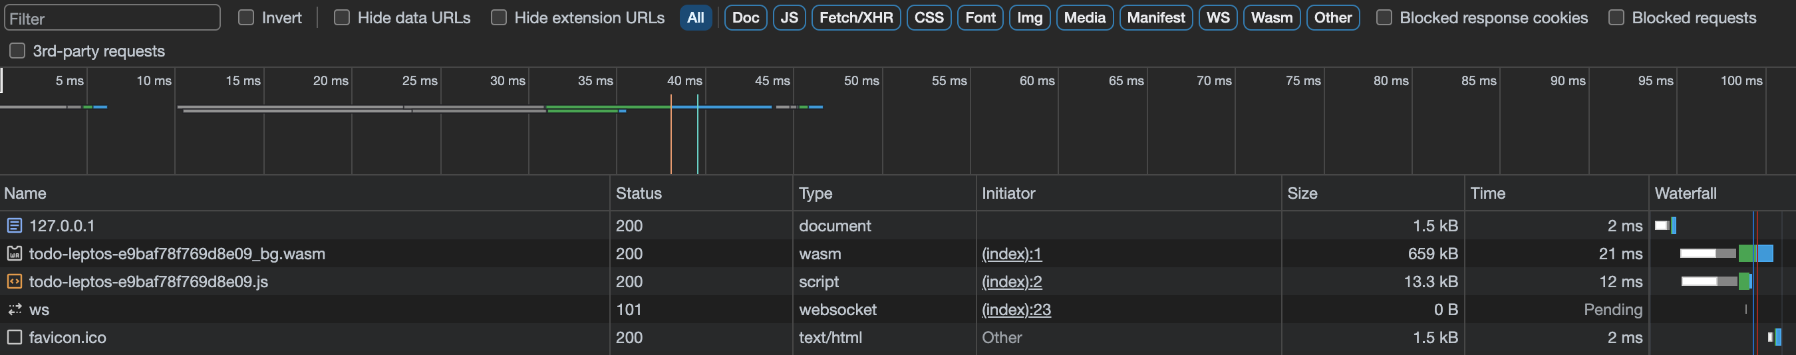Follow the (index):23 initiator link

point(1015,309)
